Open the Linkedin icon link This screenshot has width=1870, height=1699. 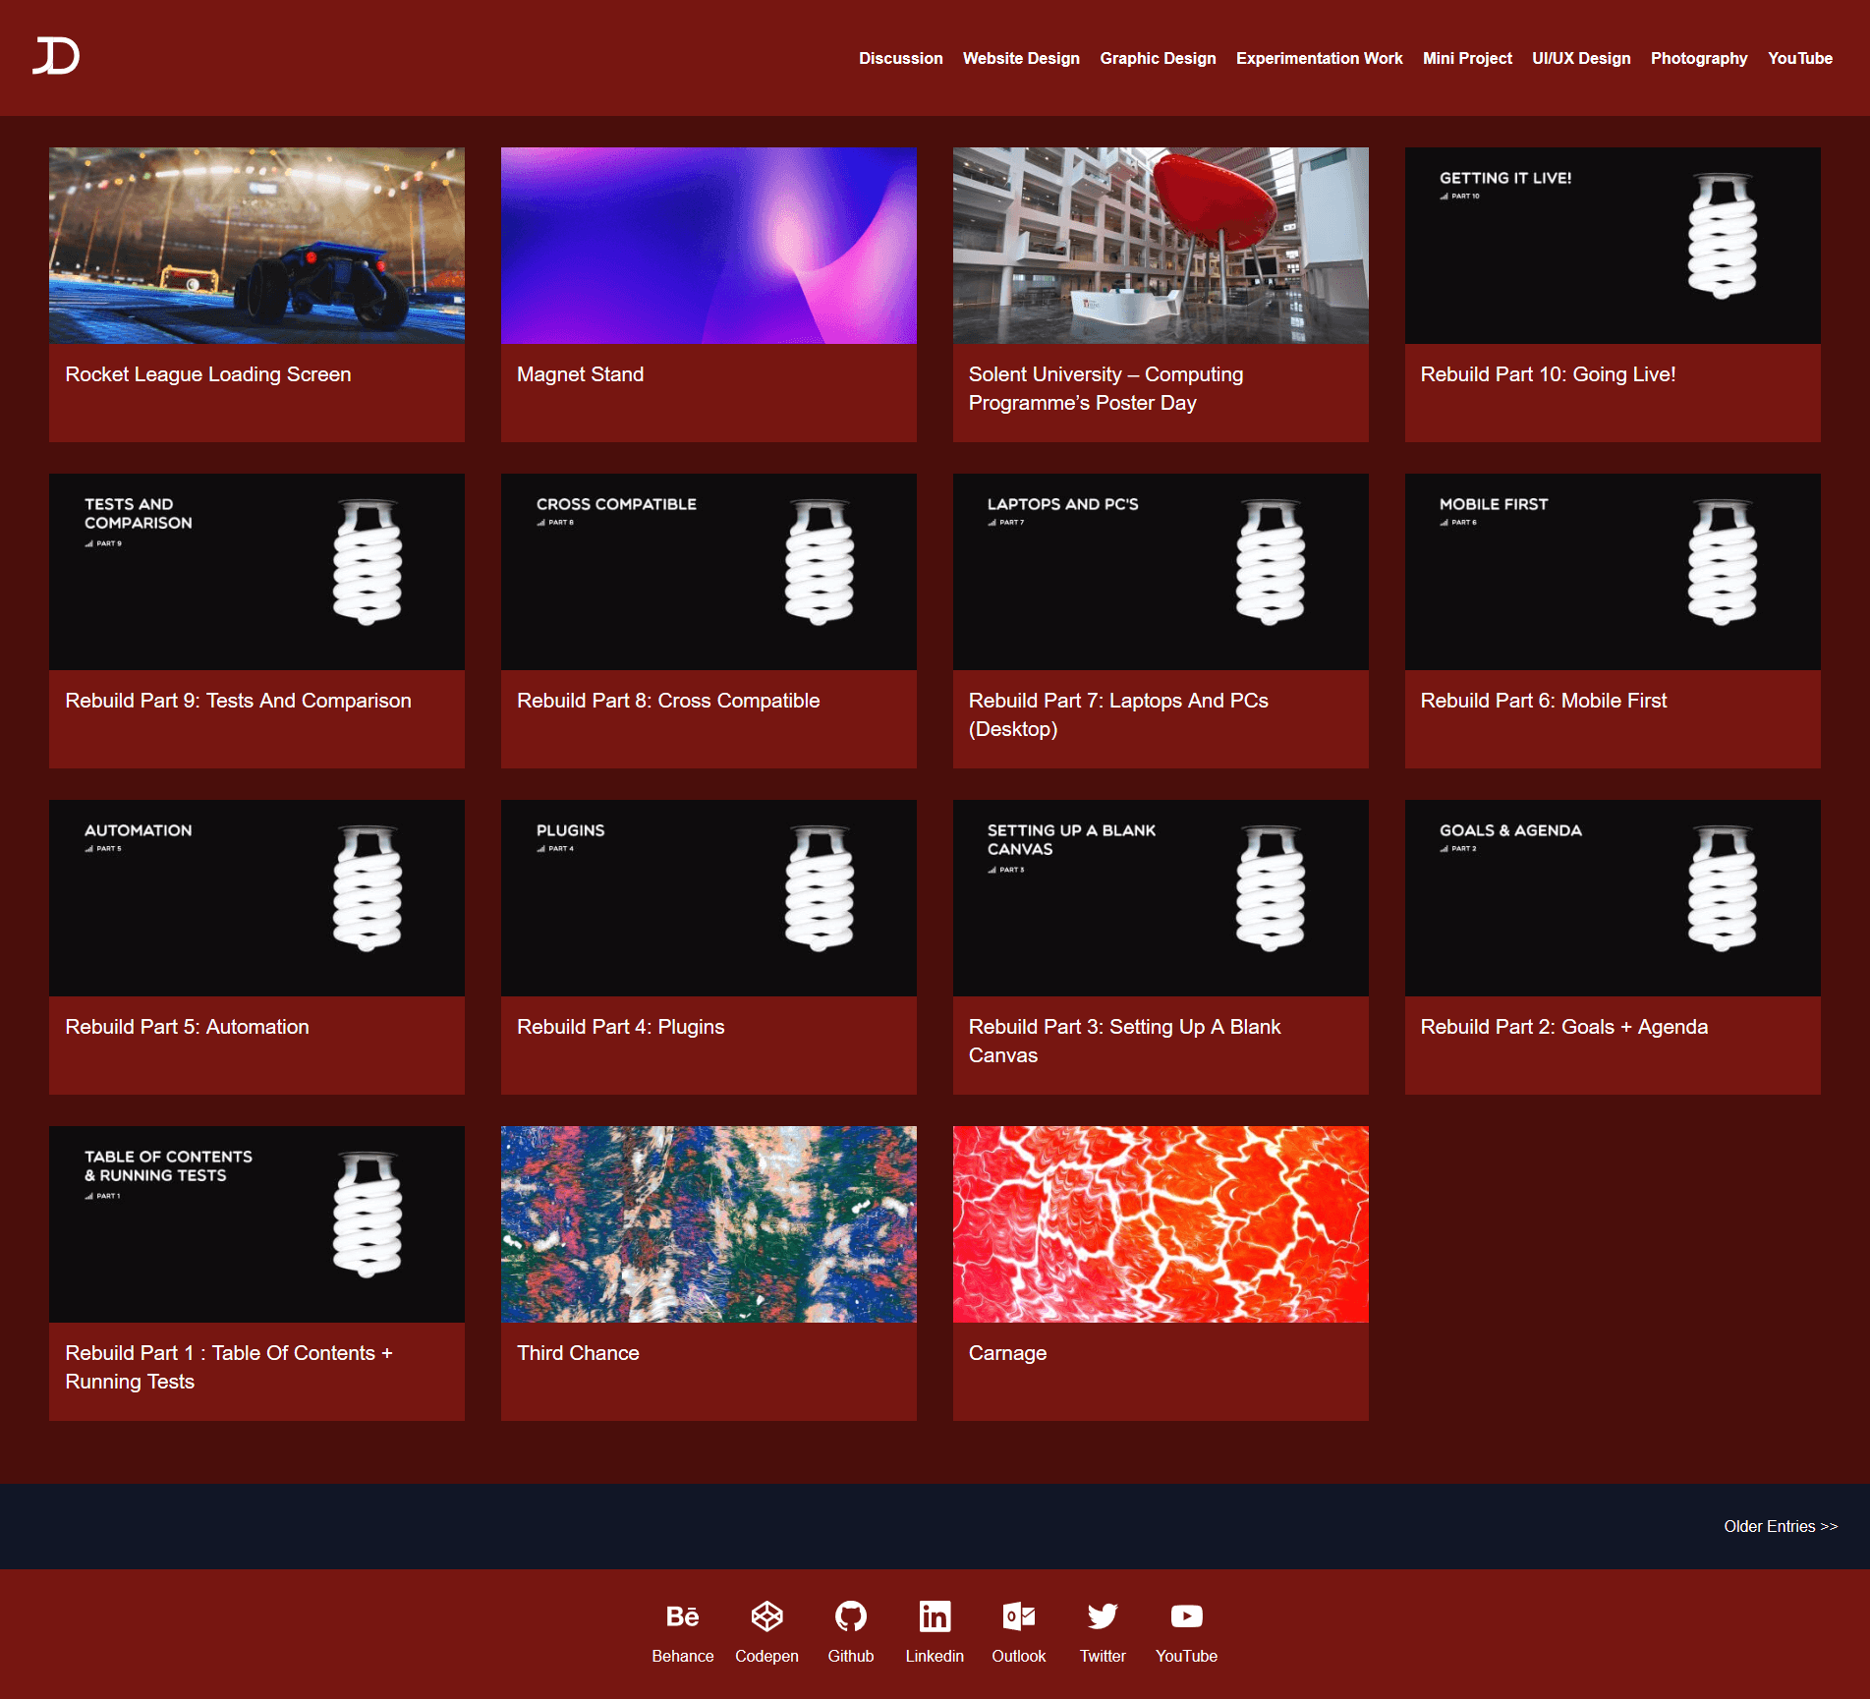(935, 1616)
